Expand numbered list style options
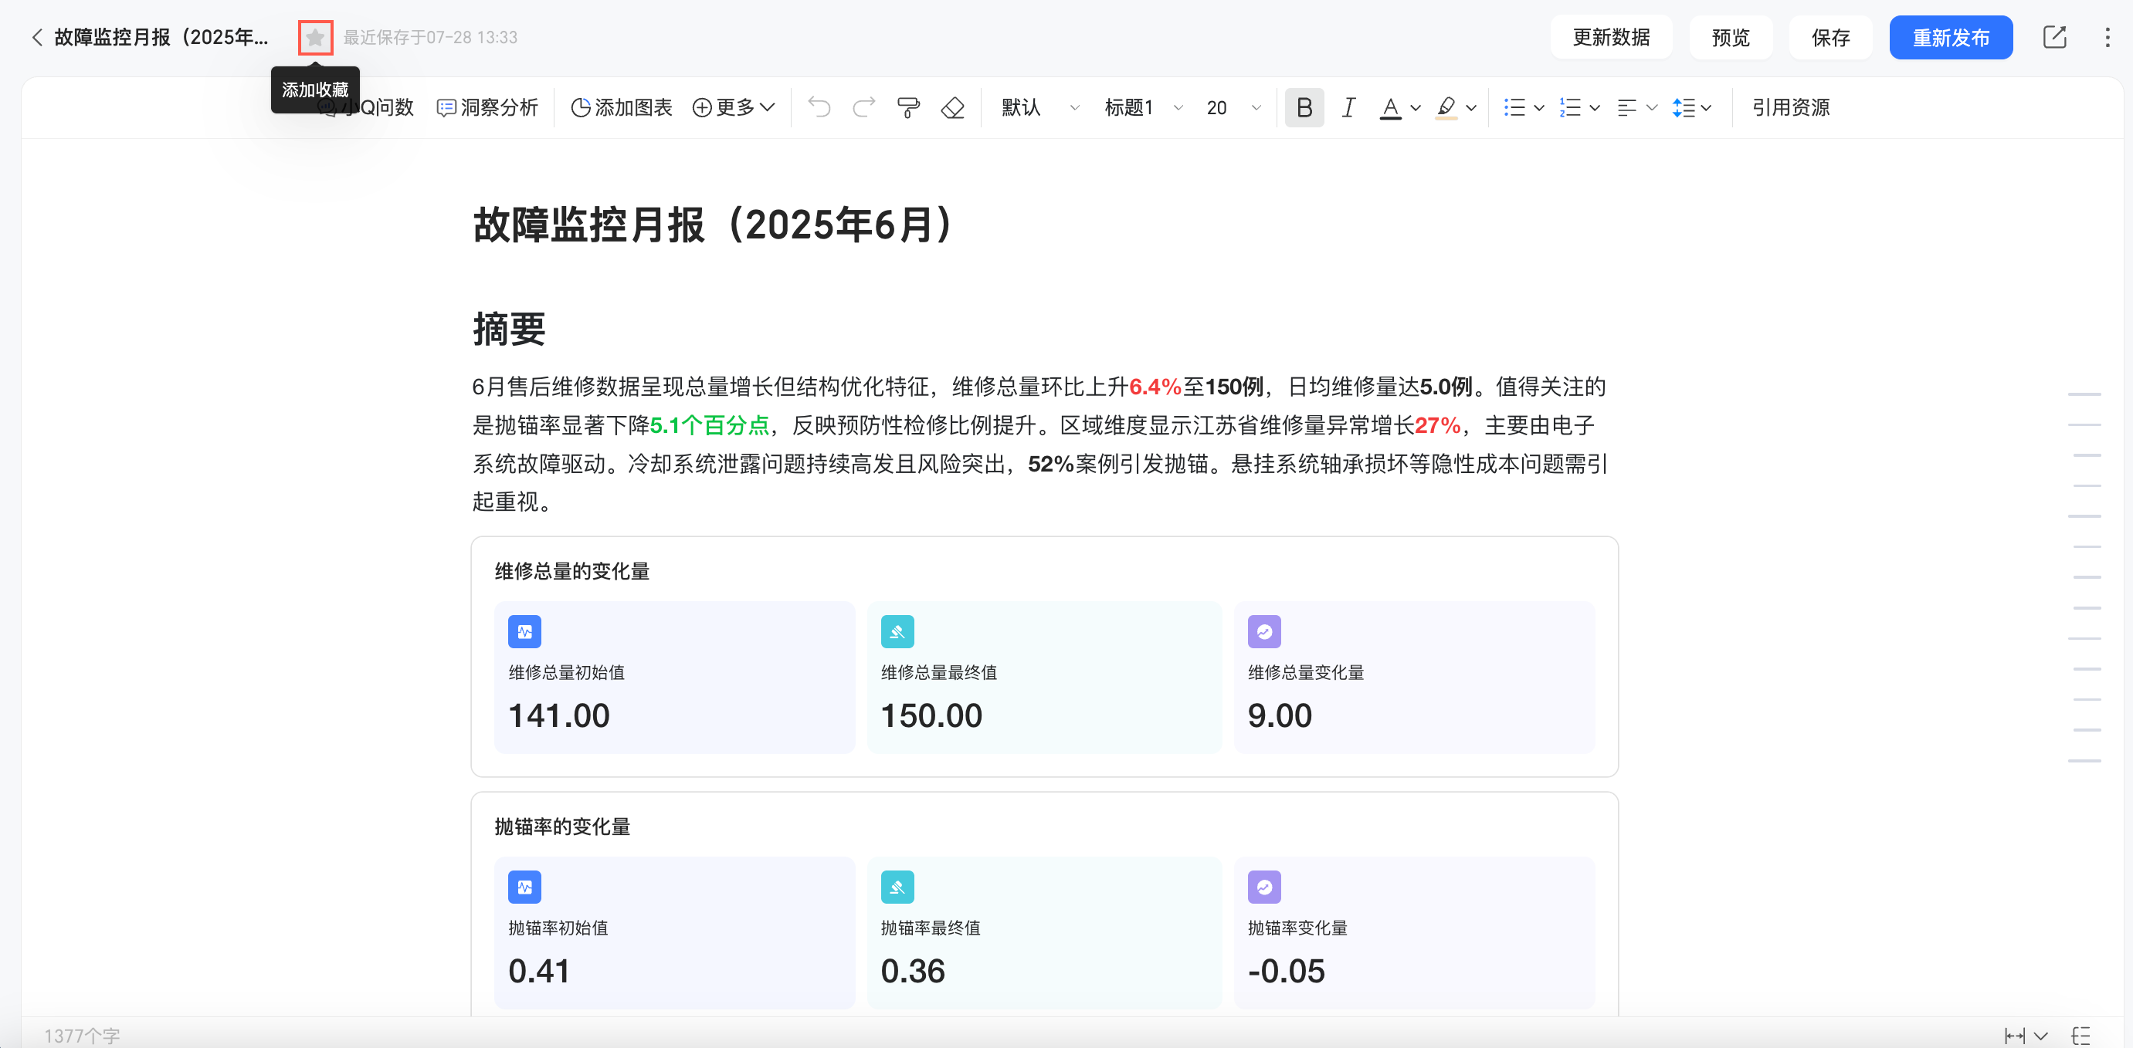Viewport: 2133px width, 1048px height. click(1595, 107)
